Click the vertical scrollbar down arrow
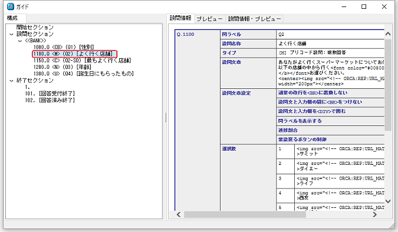 (x=388, y=201)
